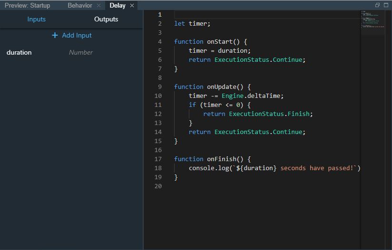Select the Delay tab
392x250 pixels.
coord(117,6)
